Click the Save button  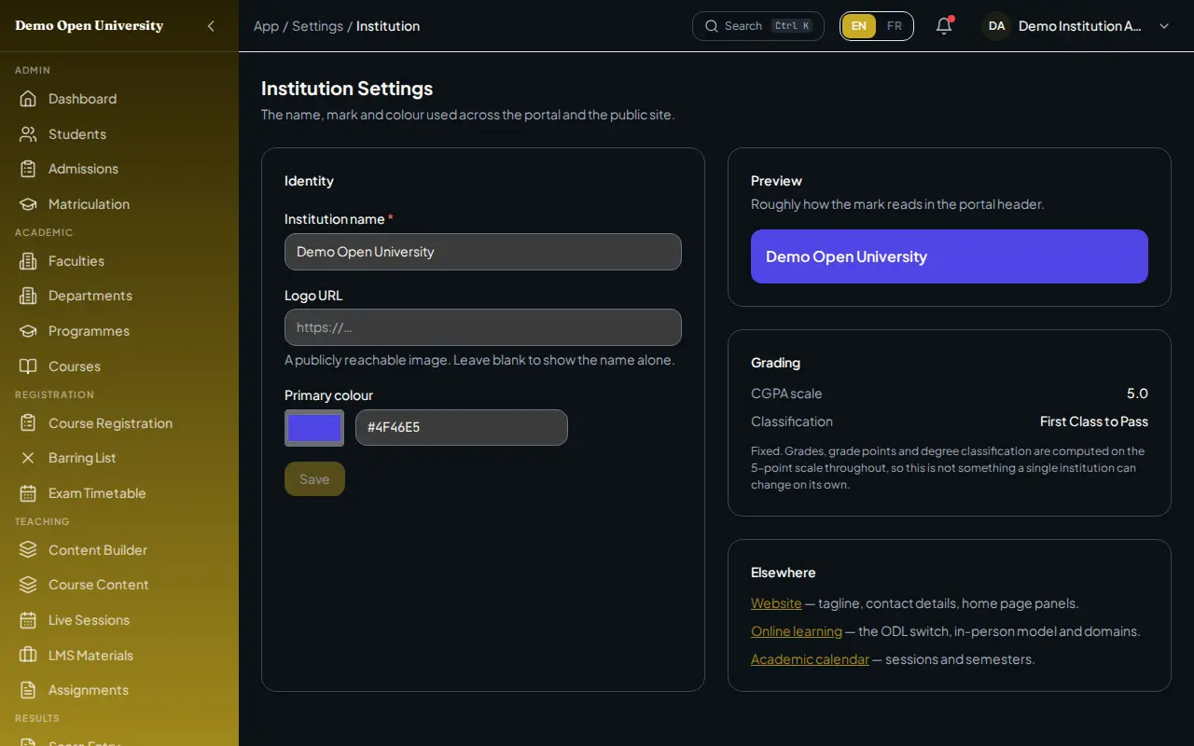(x=314, y=479)
